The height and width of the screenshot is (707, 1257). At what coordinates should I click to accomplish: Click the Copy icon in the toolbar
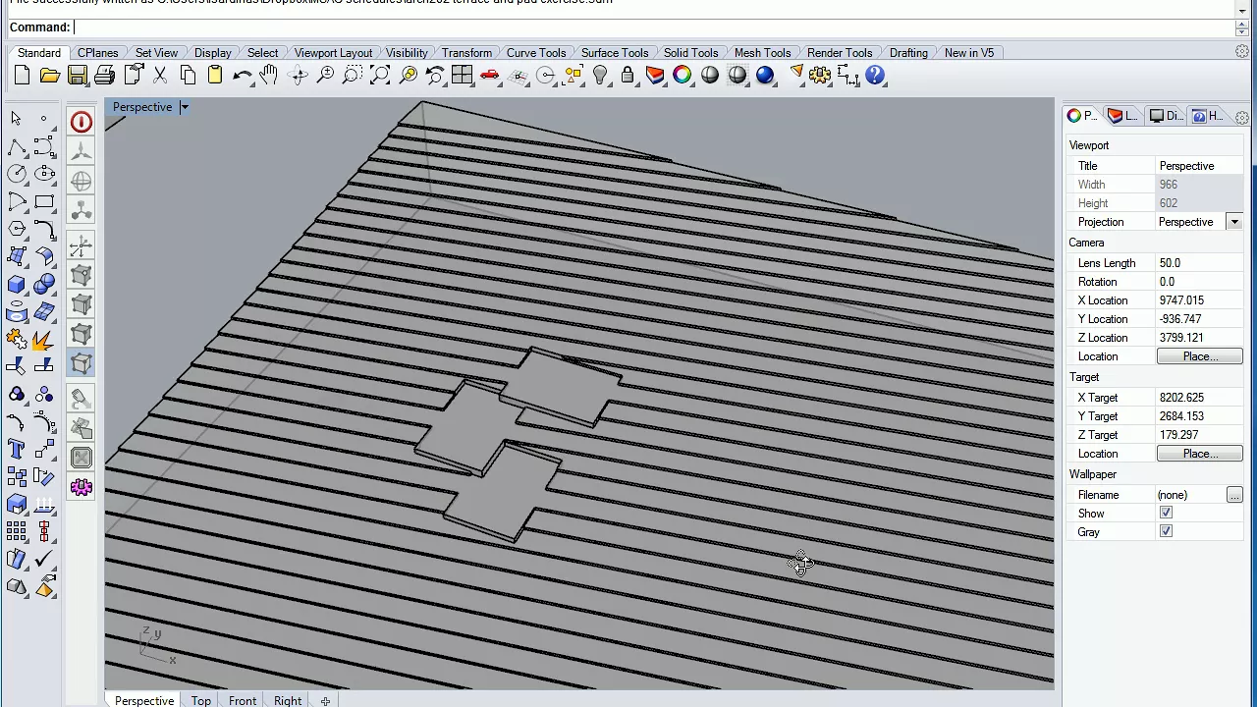[188, 76]
